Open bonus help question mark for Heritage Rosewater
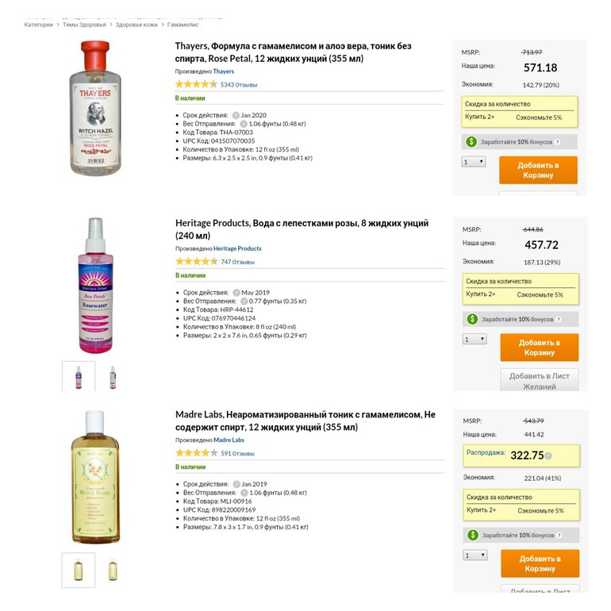 558,319
